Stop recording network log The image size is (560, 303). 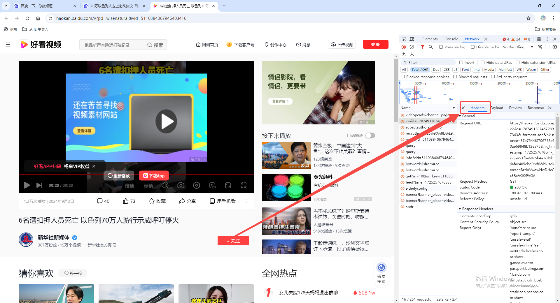(404, 47)
